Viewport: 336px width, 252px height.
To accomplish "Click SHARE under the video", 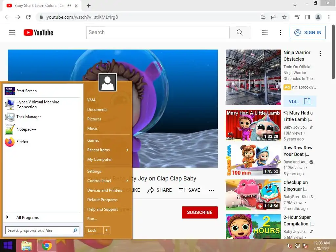I will (x=160, y=190).
